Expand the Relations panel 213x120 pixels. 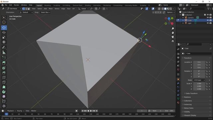[x=187, y=97]
